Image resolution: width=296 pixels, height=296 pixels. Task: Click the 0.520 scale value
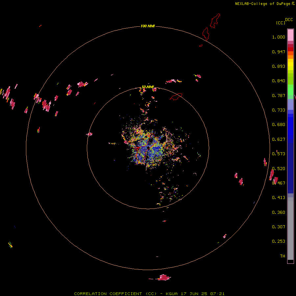click(279, 169)
